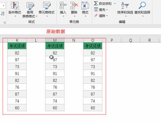Expand the 自动求和 dropdown arrow
The width and height of the screenshot is (161, 123).
coord(115,4)
